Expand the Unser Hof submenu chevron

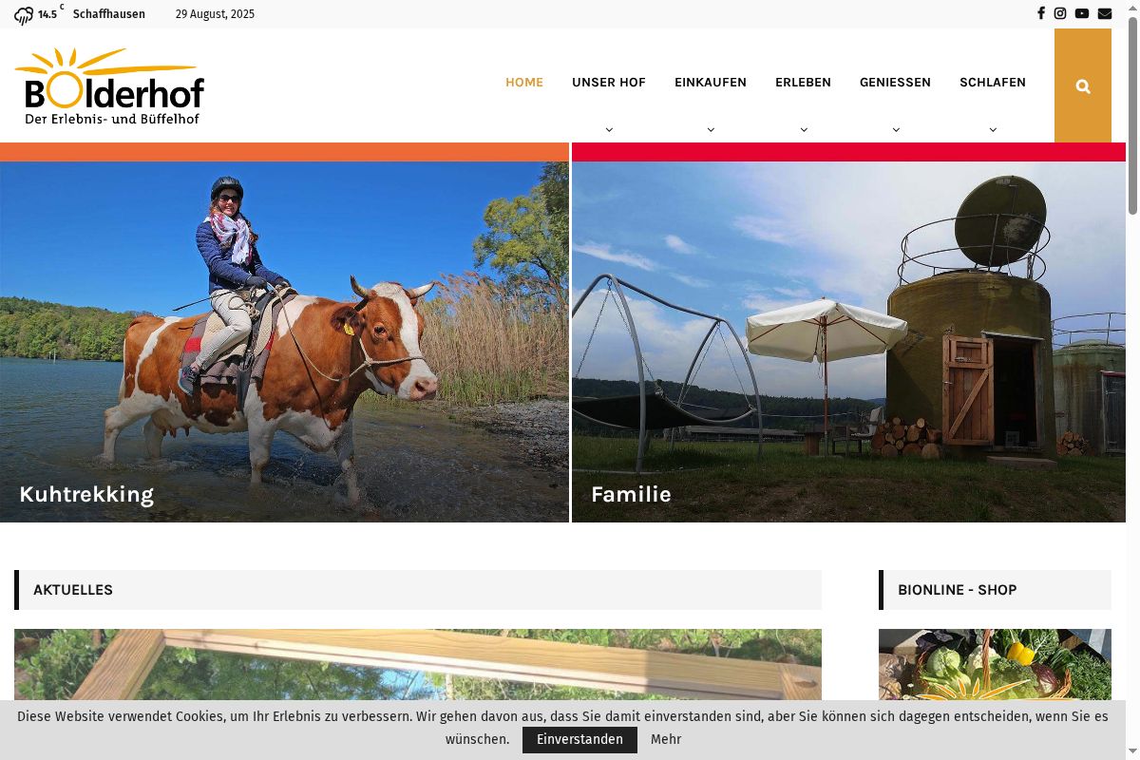click(x=609, y=129)
